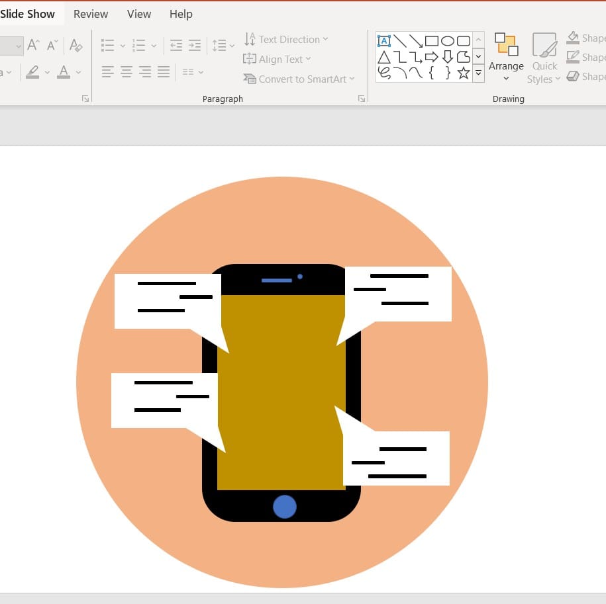Select the Isosceles Triangle shape
Viewport: 606px width, 604px height.
coord(384,58)
